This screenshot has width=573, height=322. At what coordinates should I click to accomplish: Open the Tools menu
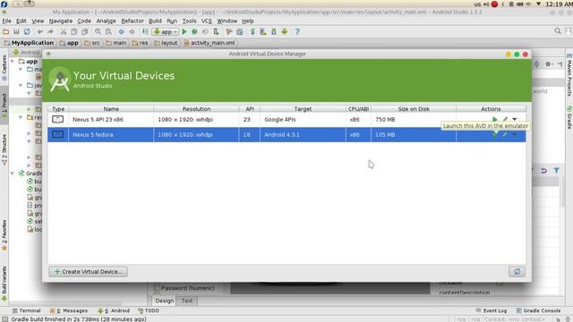pyautogui.click(x=189, y=21)
